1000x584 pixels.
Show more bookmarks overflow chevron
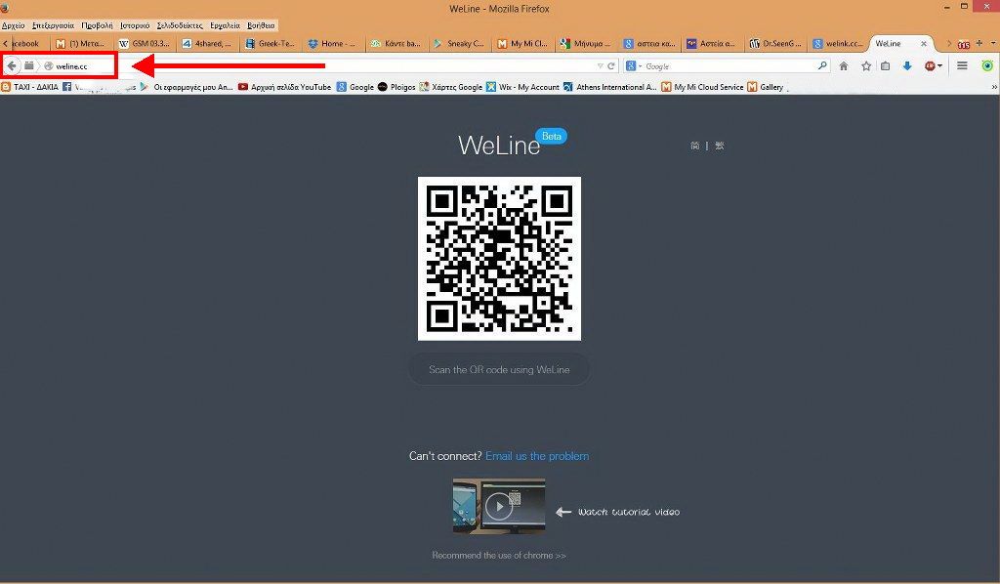pos(993,87)
